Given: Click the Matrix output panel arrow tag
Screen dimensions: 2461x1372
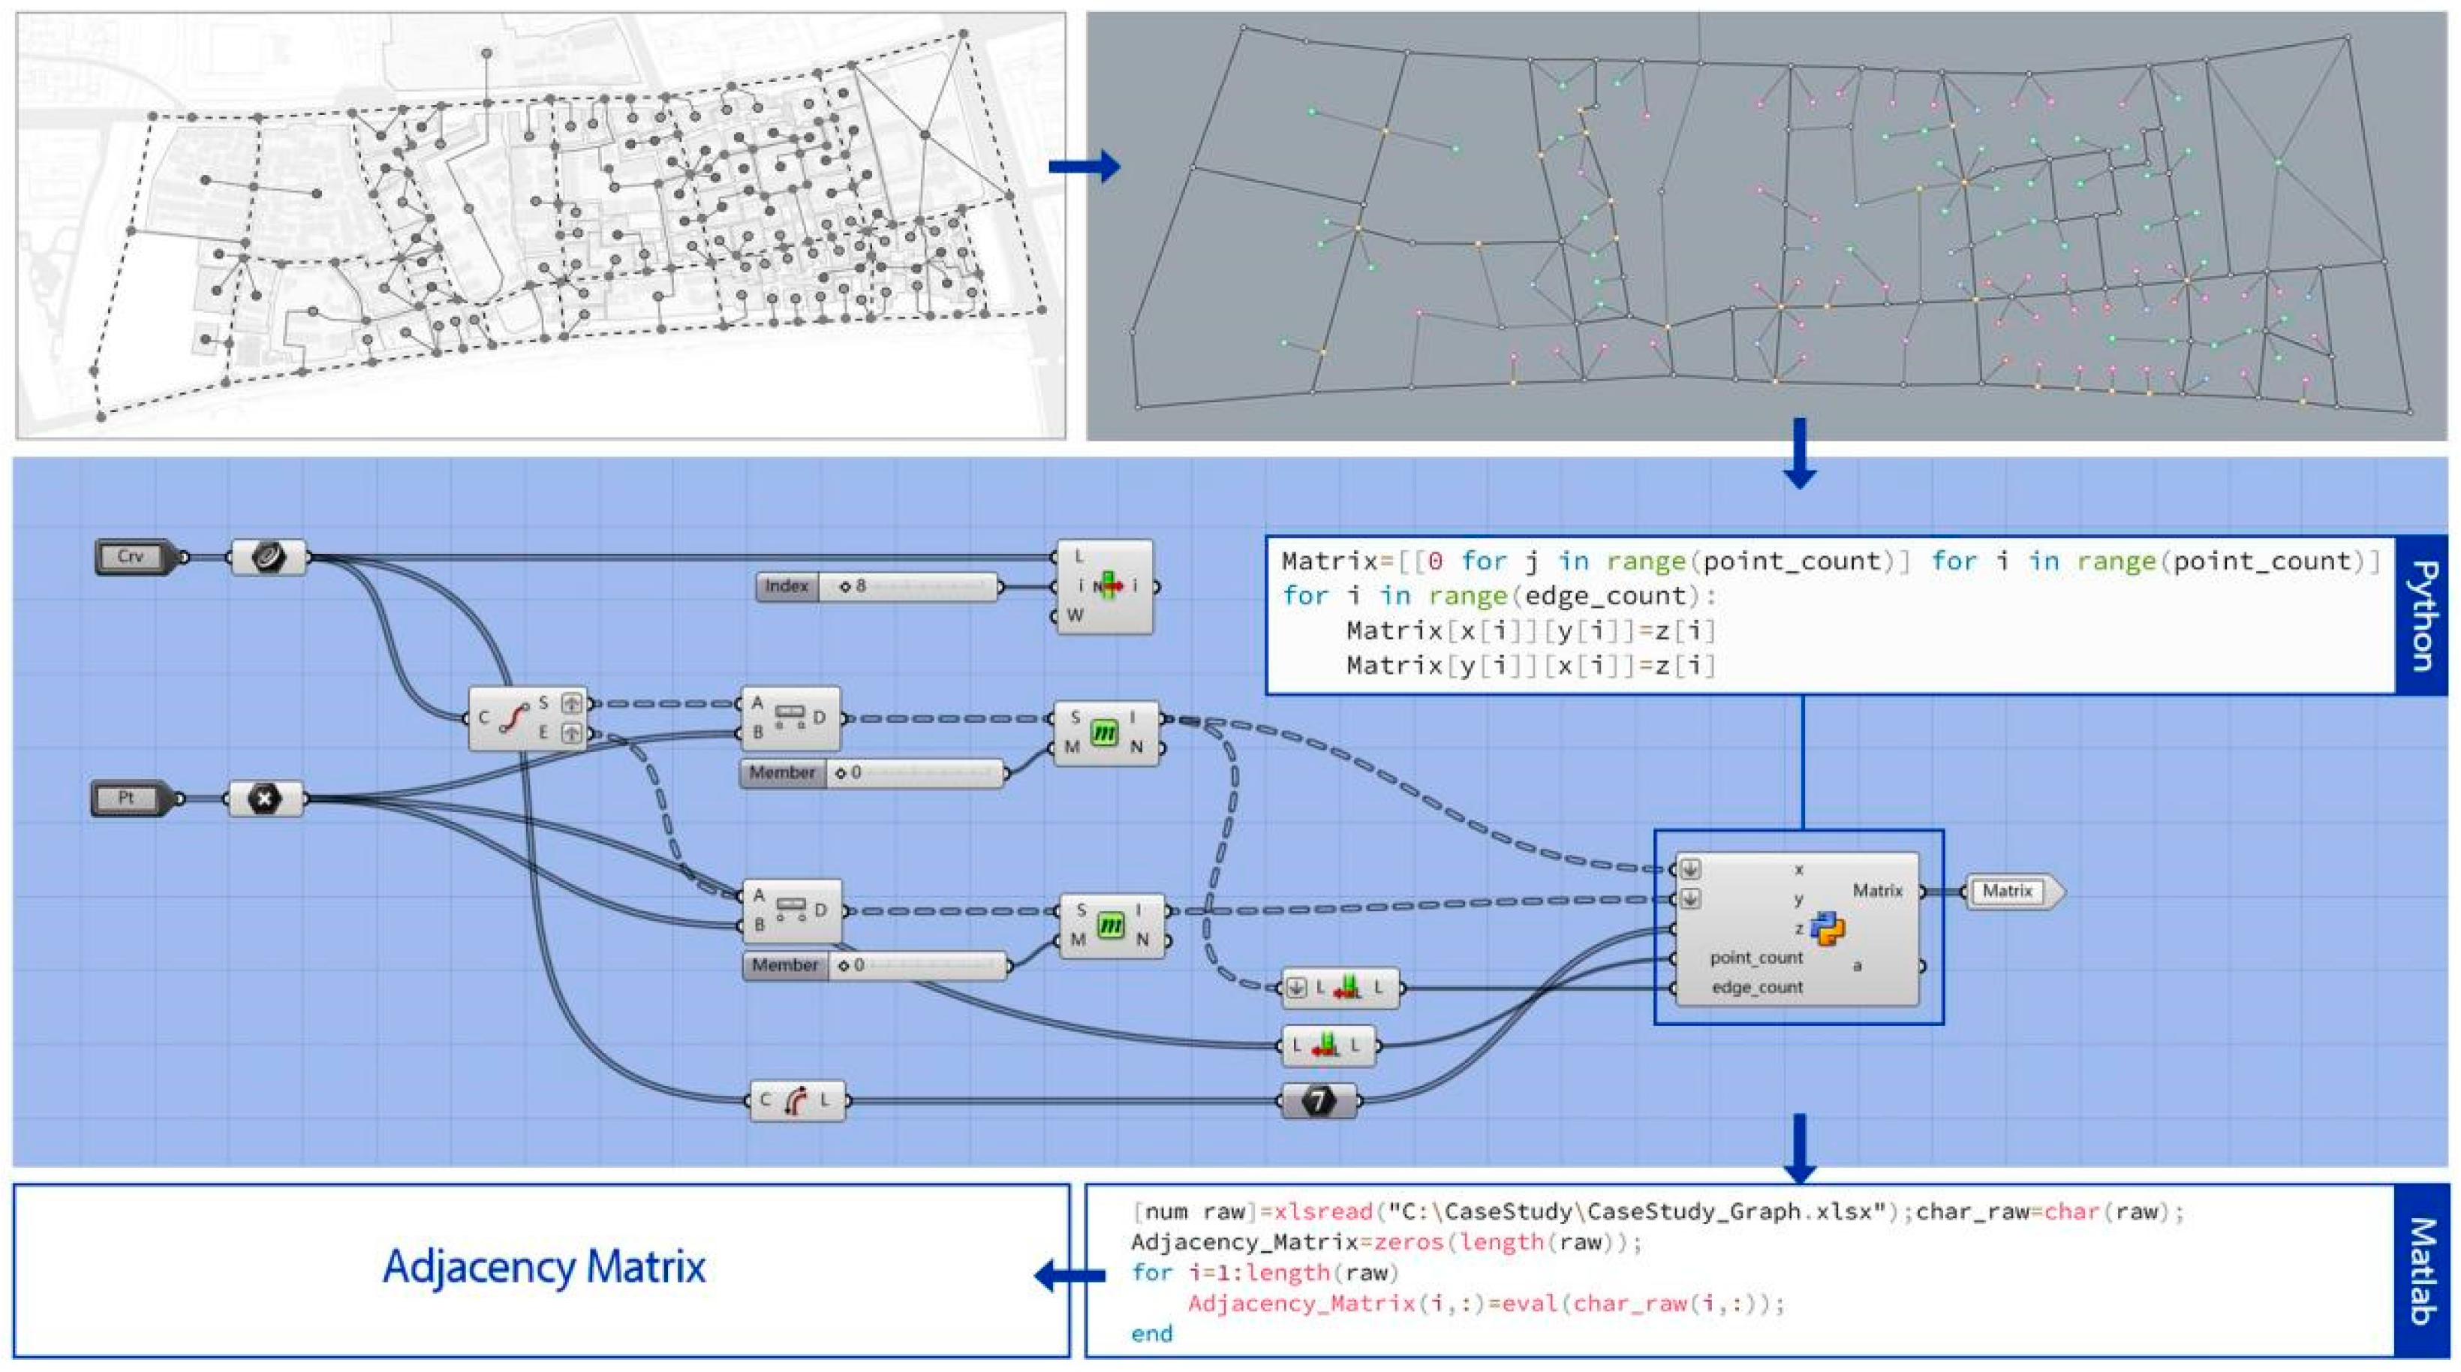Looking at the screenshot, I should click(2009, 890).
